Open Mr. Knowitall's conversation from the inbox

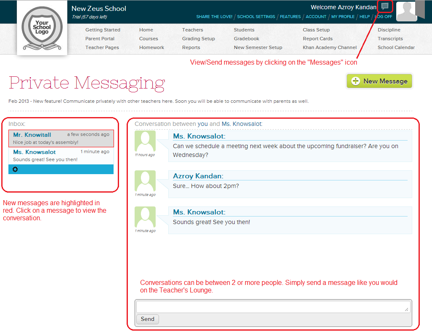[x=61, y=138]
